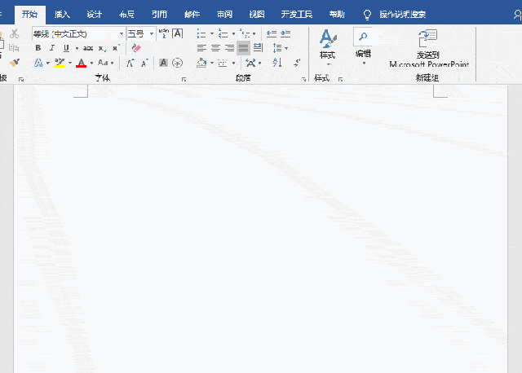Open the Change Case Aa menu
This screenshot has height=373, width=522.
click(x=103, y=63)
